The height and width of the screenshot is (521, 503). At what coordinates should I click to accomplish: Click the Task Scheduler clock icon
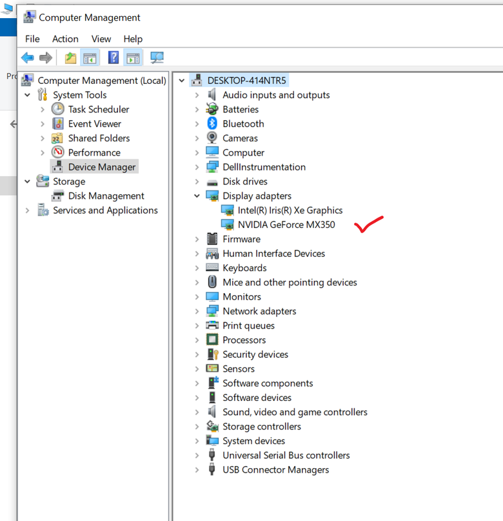click(x=58, y=109)
